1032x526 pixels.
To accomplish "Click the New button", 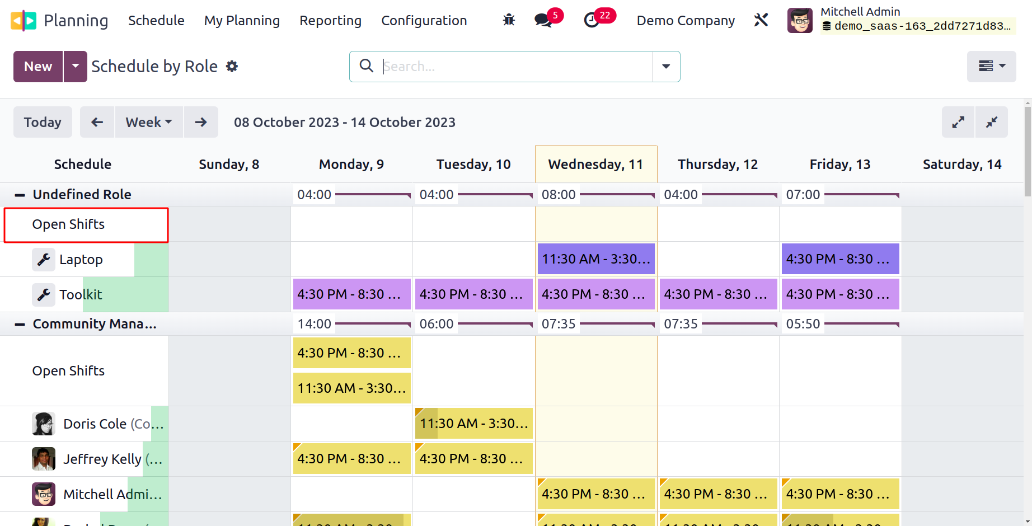I will click(x=38, y=67).
